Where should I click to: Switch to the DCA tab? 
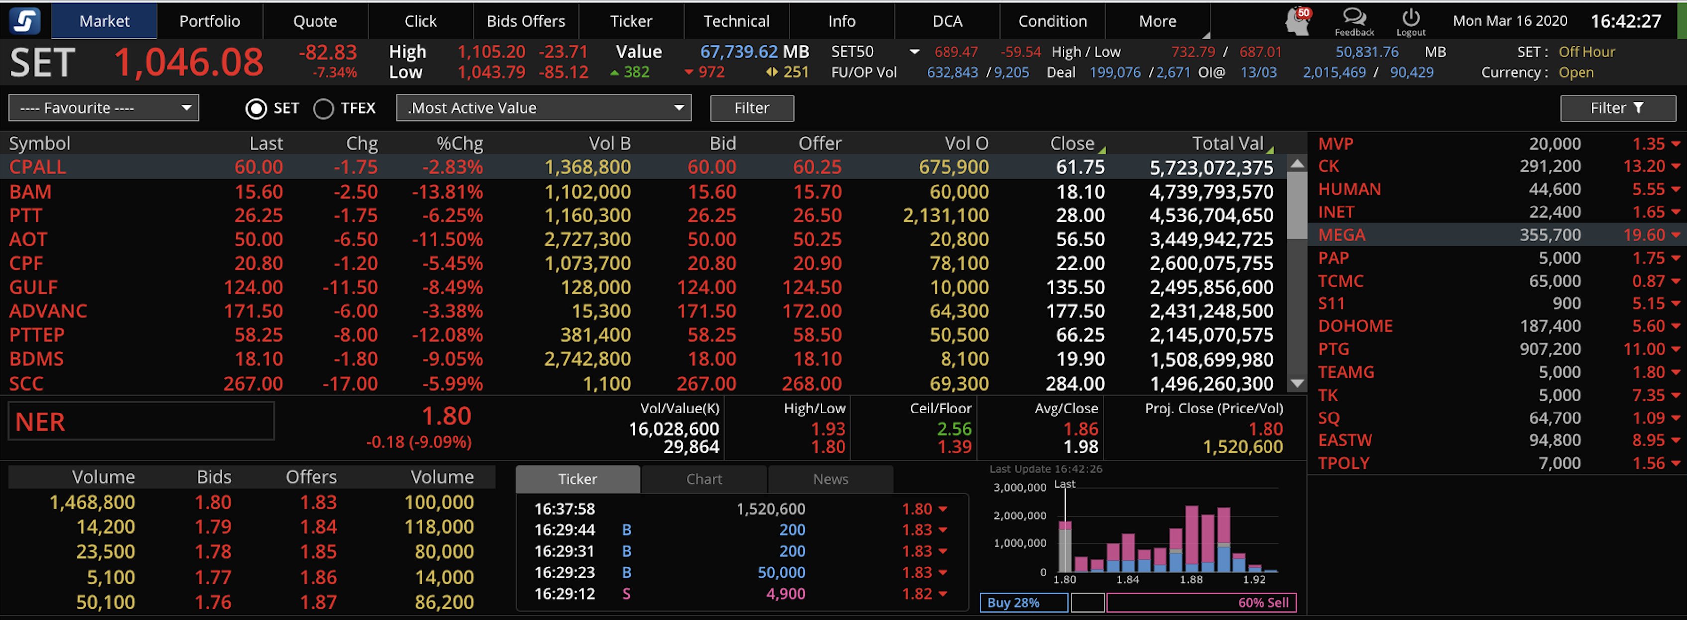(947, 21)
